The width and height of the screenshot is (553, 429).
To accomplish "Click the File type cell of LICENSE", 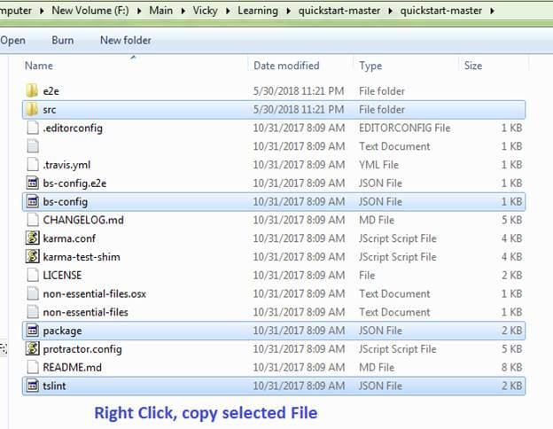I will tap(367, 275).
